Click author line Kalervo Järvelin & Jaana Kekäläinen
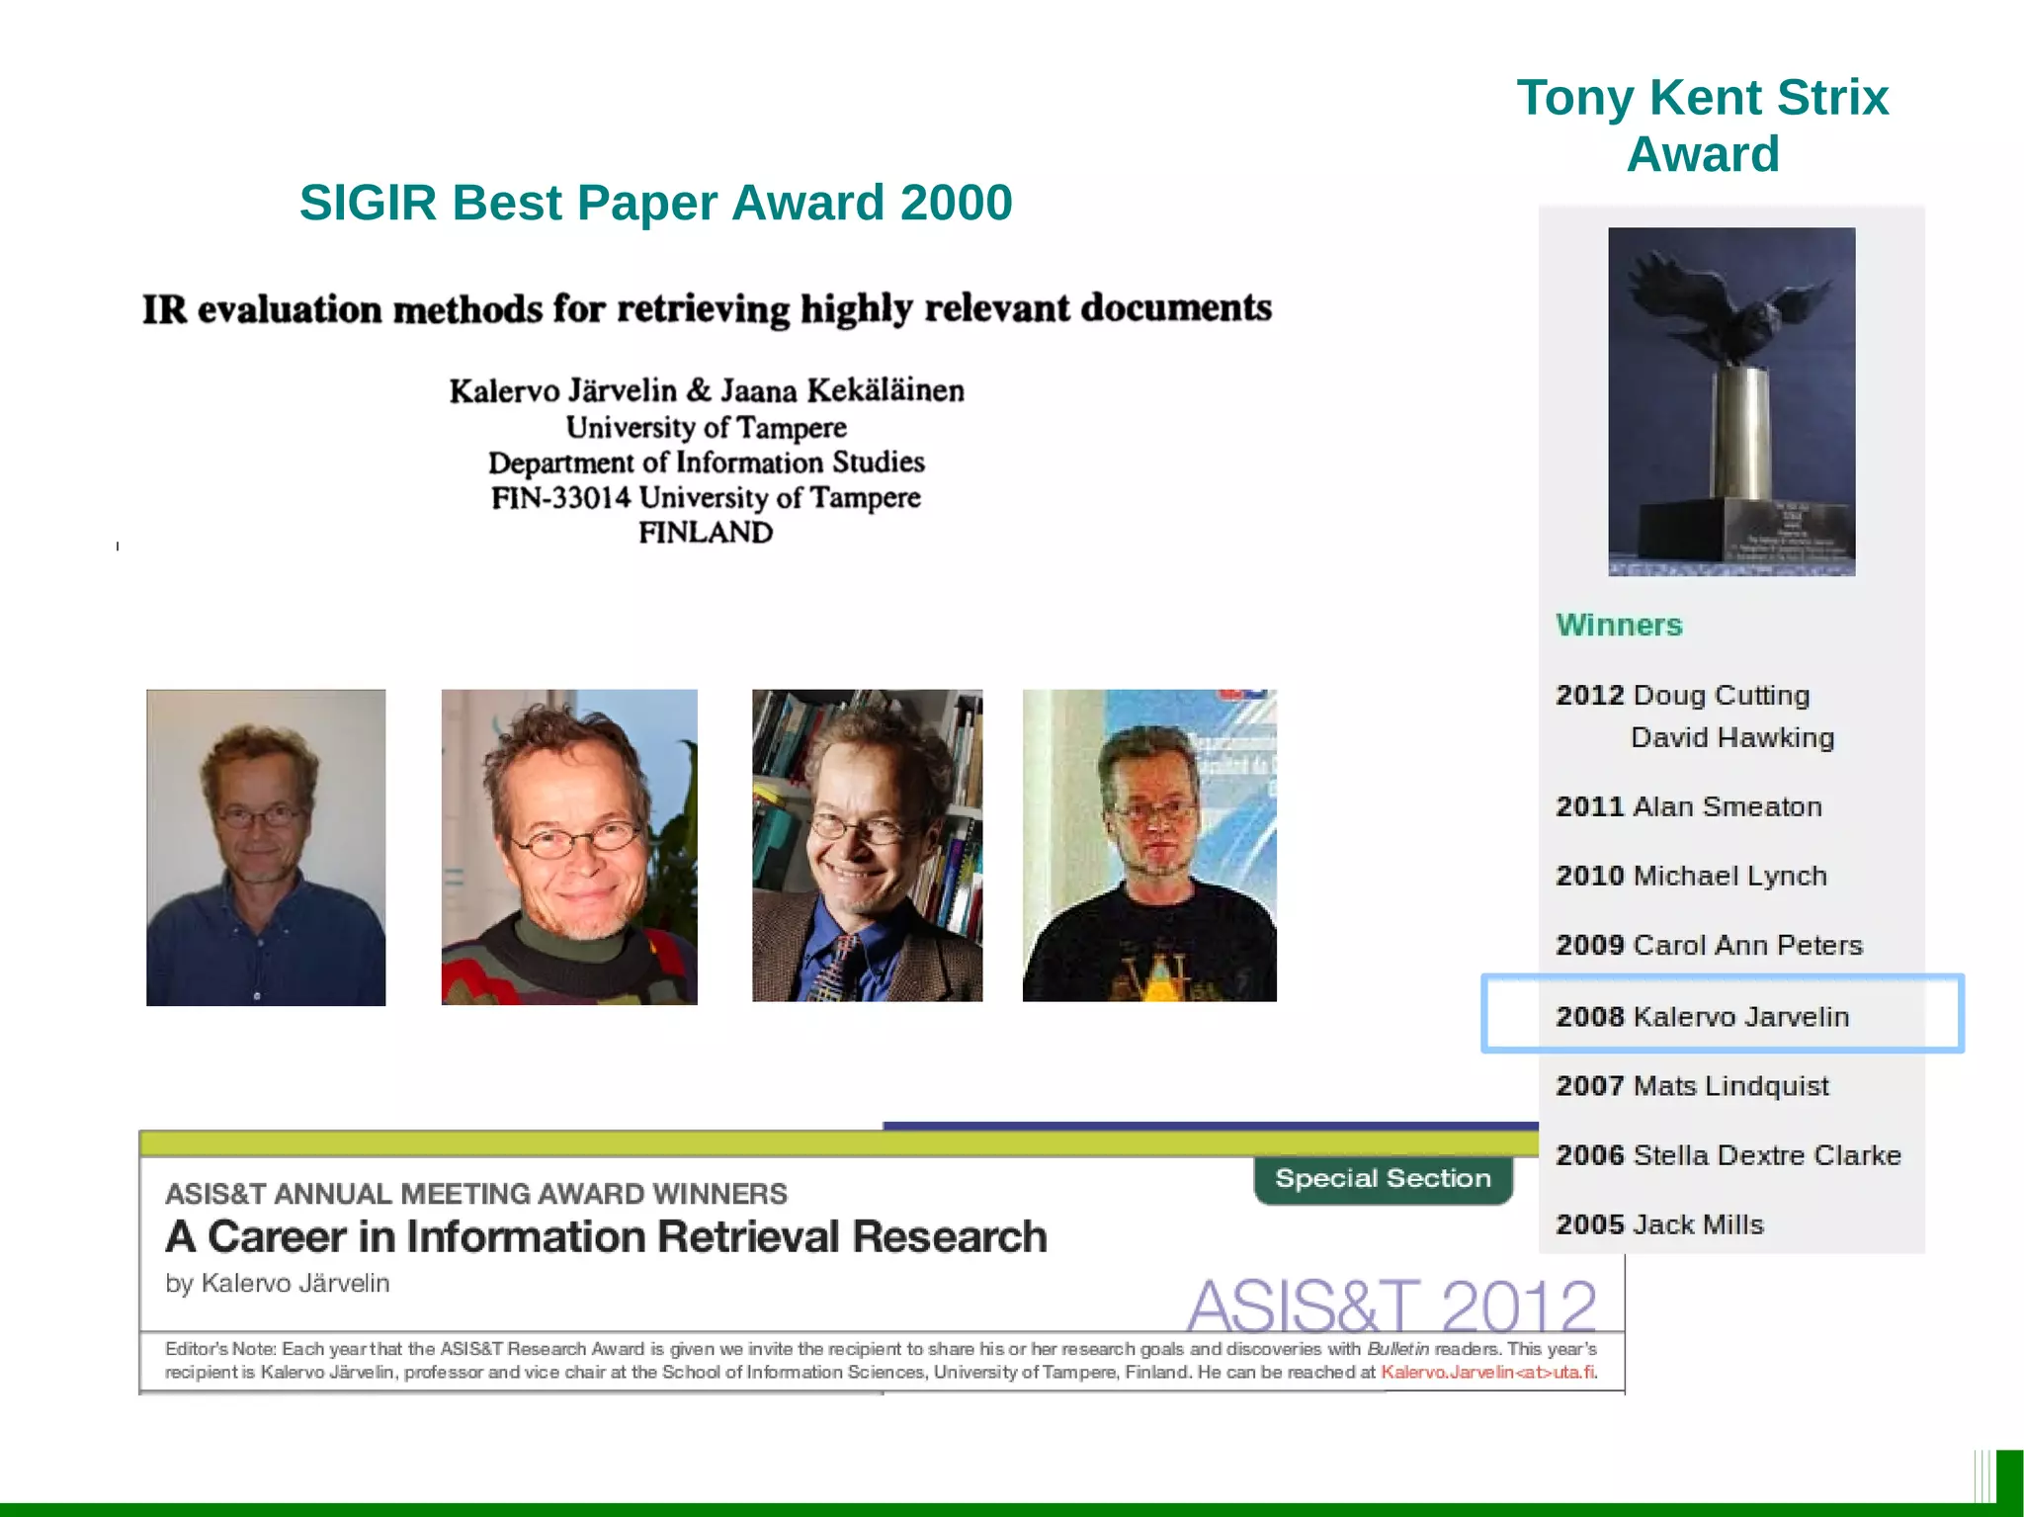Viewport: 2024px width, 1517px height. pos(707,390)
